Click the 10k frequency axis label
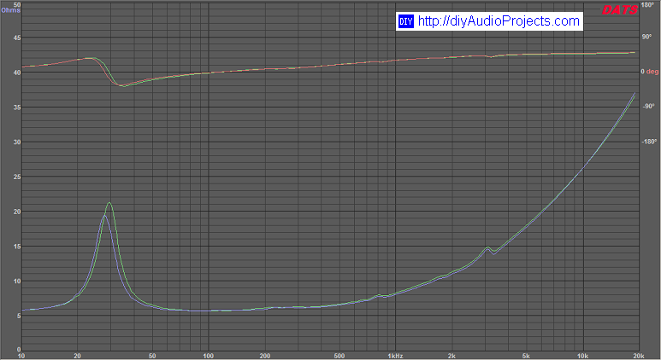 582,354
